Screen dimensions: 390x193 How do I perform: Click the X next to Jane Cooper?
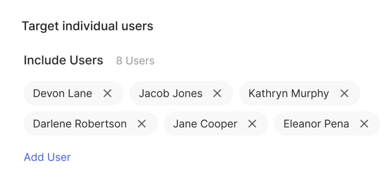click(x=252, y=124)
